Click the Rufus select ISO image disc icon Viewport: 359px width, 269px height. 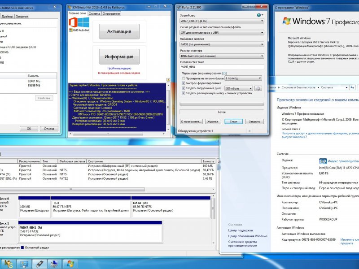(x=258, y=88)
